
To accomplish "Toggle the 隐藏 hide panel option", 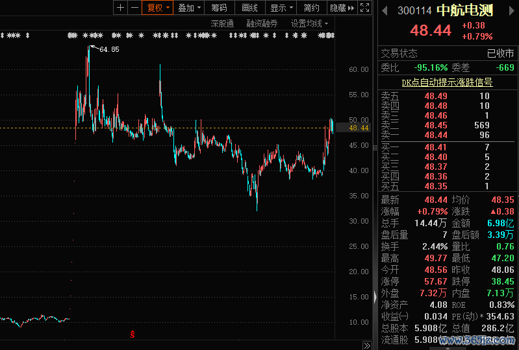I will tap(338, 8).
